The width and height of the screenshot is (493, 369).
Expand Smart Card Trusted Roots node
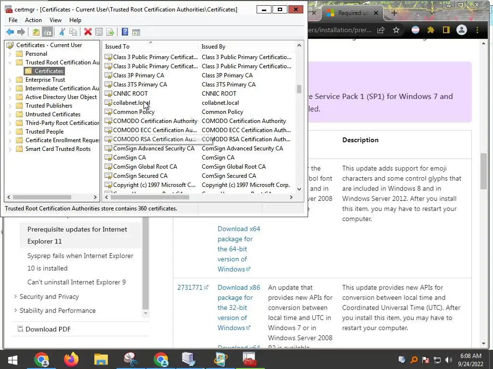point(10,149)
